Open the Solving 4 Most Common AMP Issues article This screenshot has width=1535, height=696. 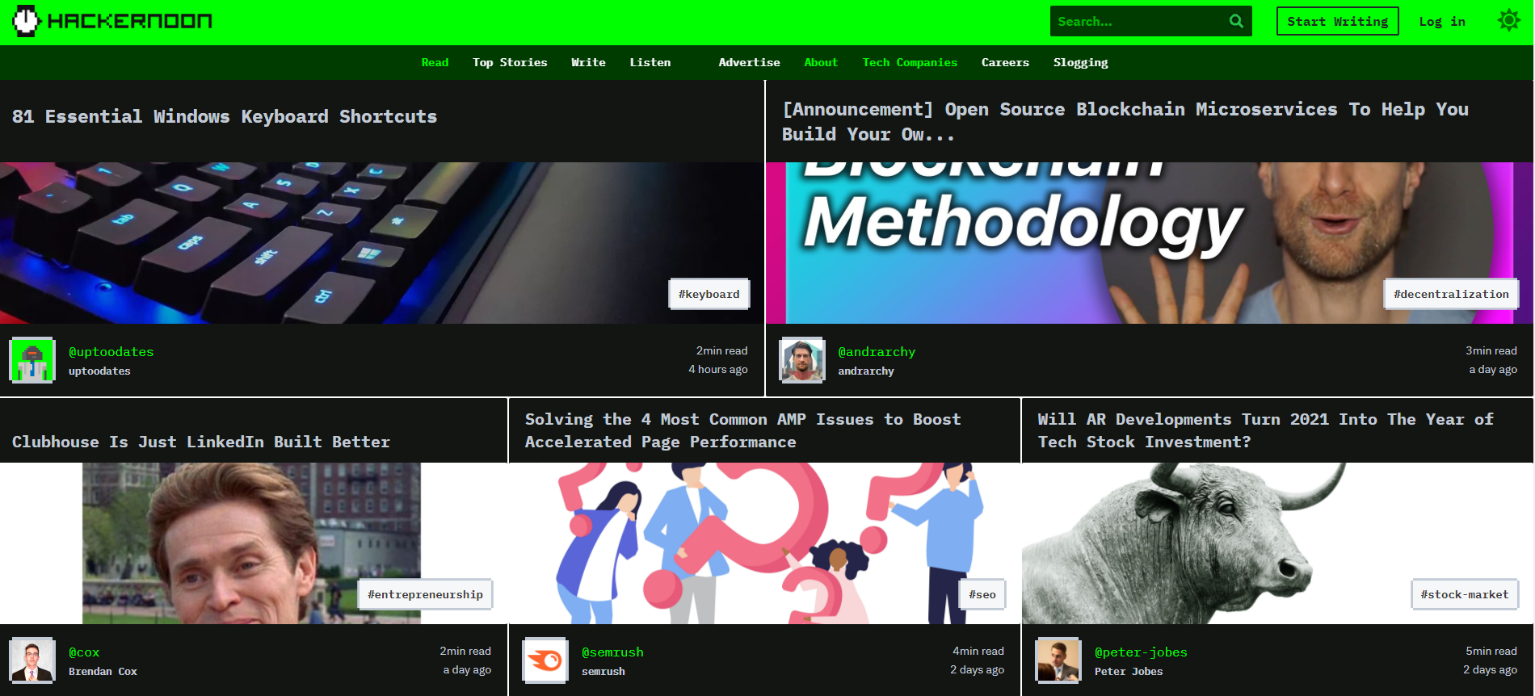[x=743, y=430]
